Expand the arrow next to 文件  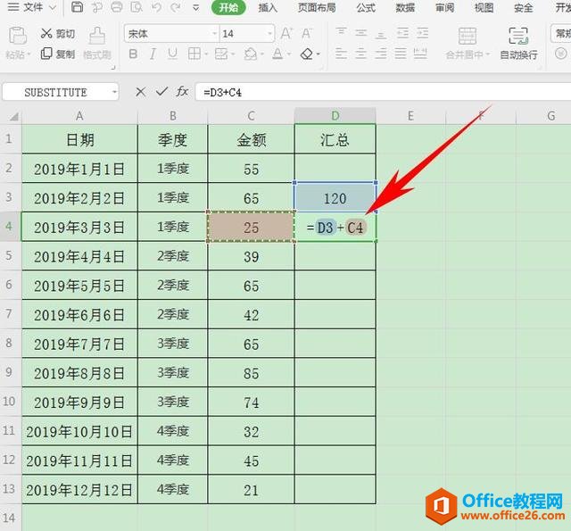click(53, 8)
